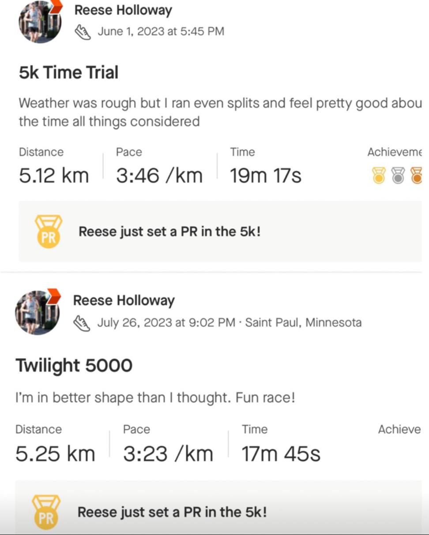Viewport: 429px width, 535px height.
Task: Click the Reese Holloway name on the first post
Action: click(123, 10)
